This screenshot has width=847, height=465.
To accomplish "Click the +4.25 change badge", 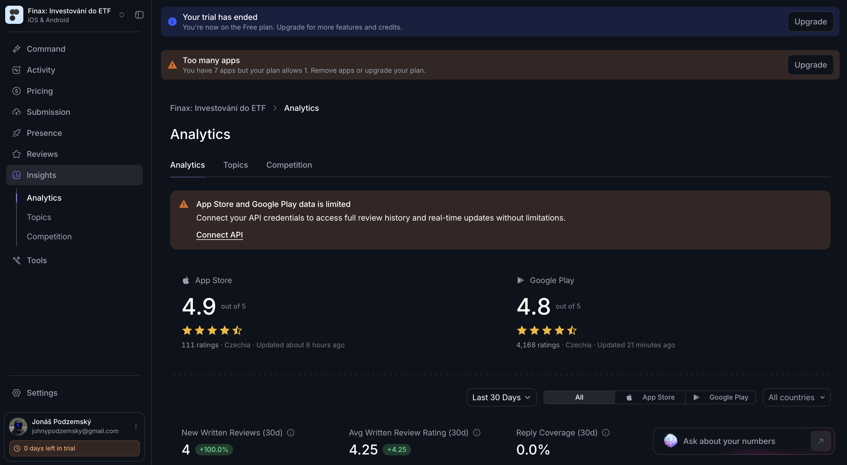I will (396, 450).
